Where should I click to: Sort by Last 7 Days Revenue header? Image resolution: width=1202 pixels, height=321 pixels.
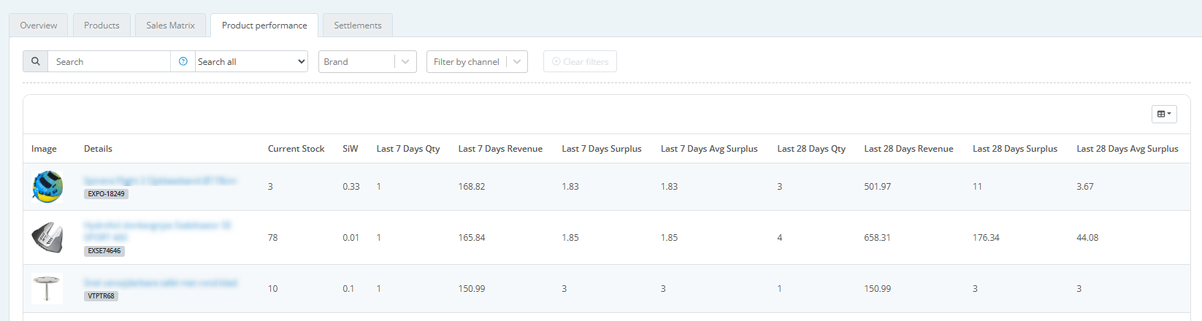tap(500, 148)
